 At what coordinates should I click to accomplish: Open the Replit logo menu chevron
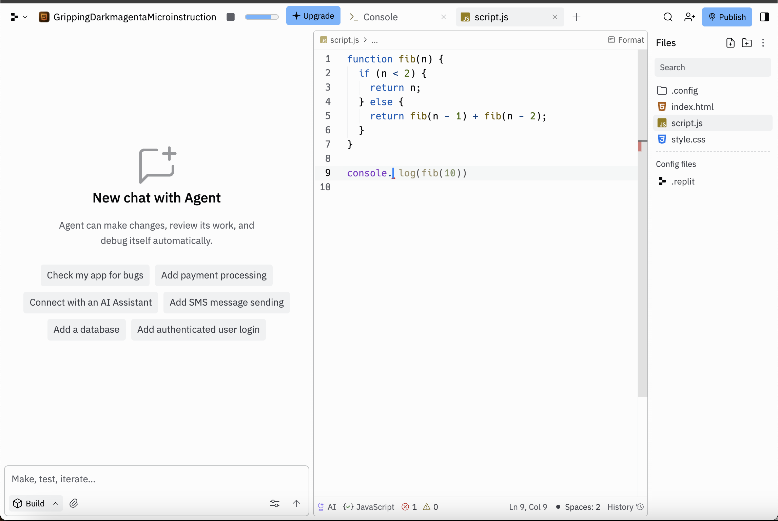tap(25, 17)
